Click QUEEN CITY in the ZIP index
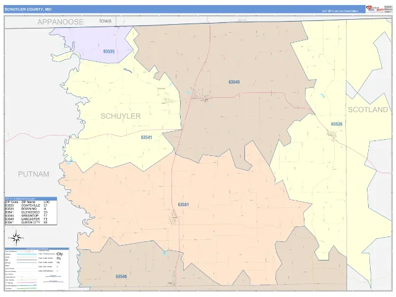The height and width of the screenshot is (297, 396). click(x=31, y=223)
